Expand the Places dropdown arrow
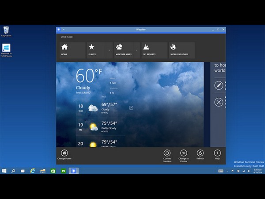 point(110,50)
